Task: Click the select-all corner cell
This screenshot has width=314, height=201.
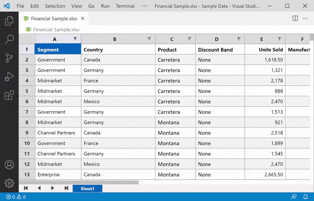Action: tap(27, 39)
